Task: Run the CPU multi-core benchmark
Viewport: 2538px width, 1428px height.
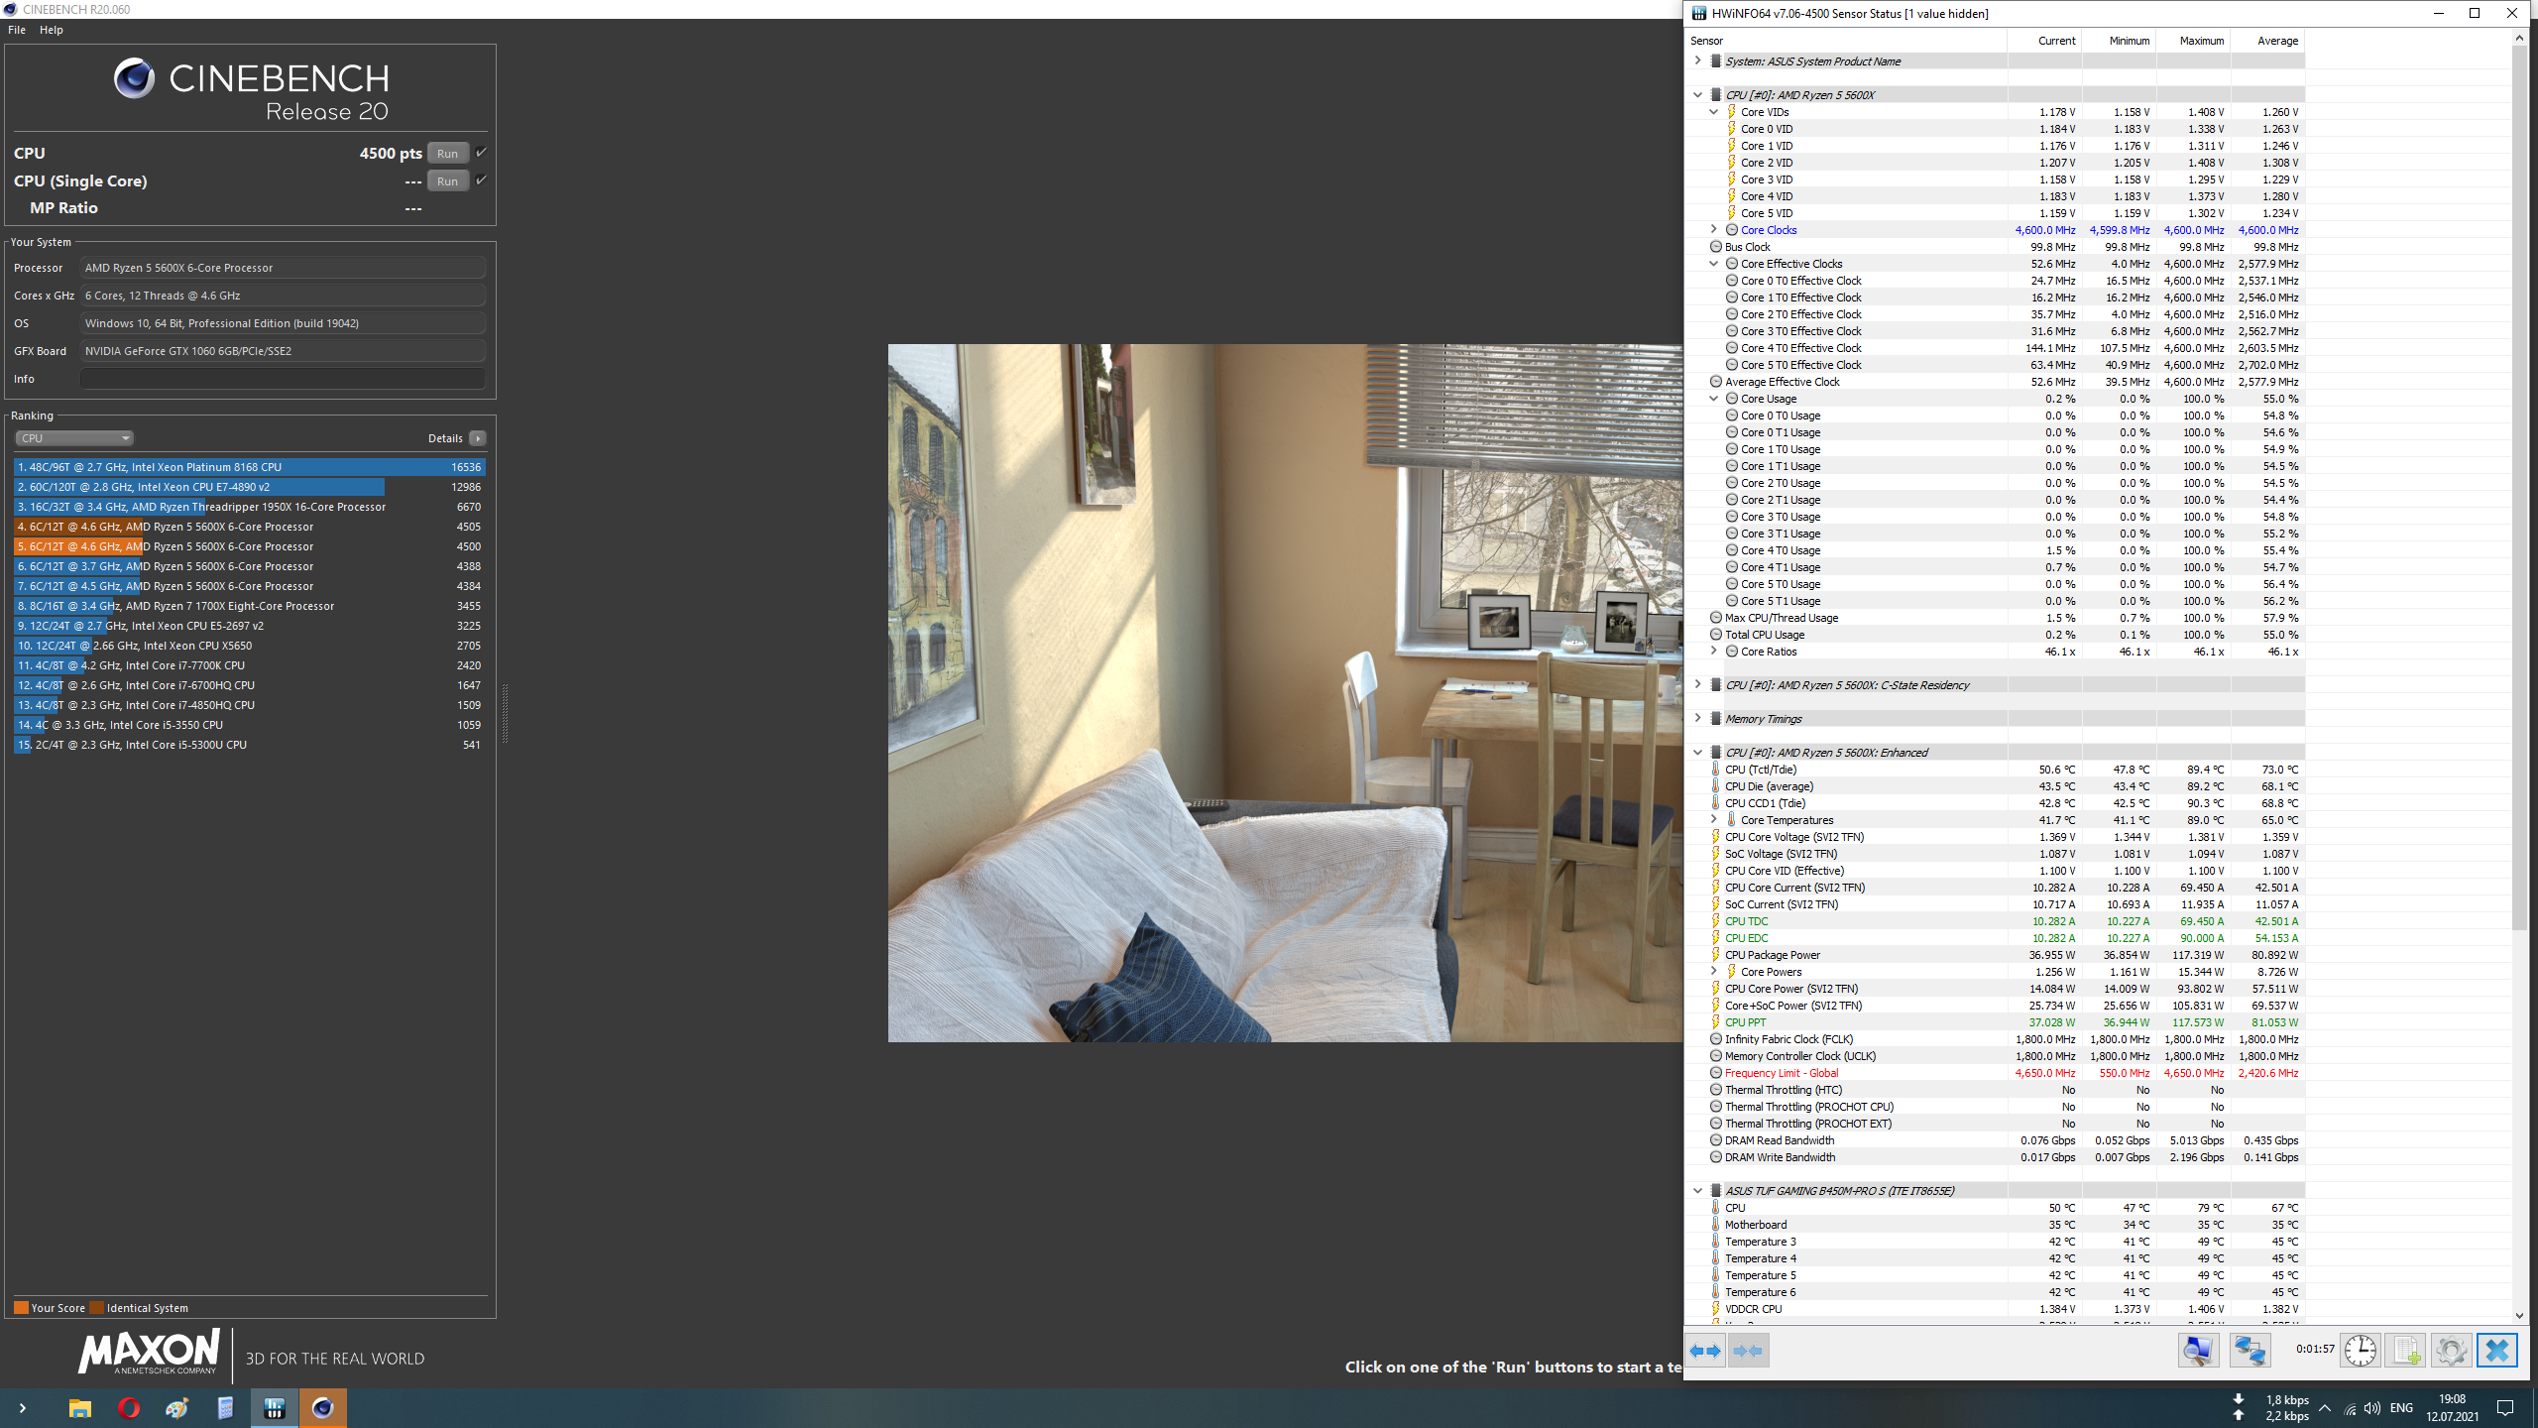Action: 447,154
